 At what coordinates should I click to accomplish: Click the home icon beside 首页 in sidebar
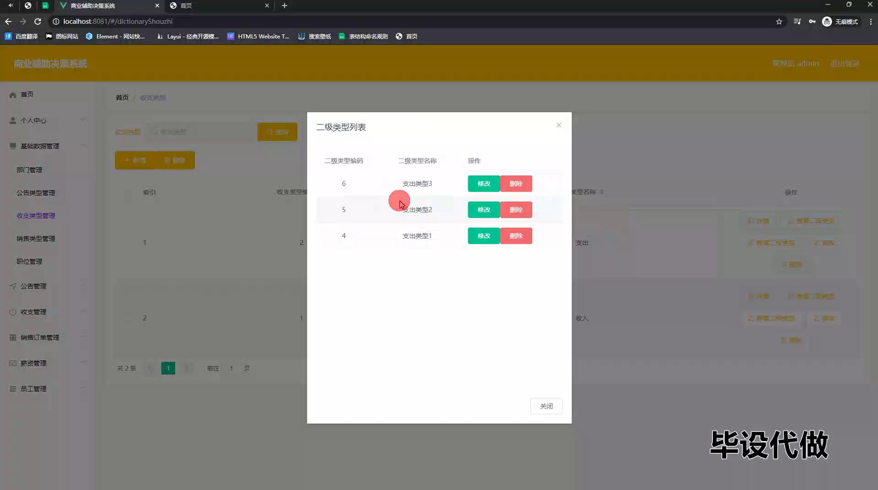[12, 95]
